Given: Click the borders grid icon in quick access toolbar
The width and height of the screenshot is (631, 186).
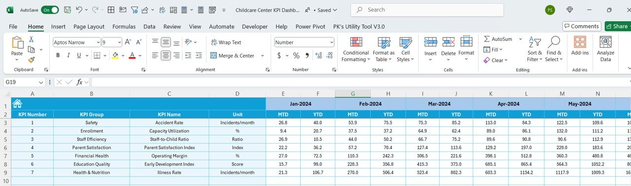Looking at the screenshot, I should click(x=111, y=10).
